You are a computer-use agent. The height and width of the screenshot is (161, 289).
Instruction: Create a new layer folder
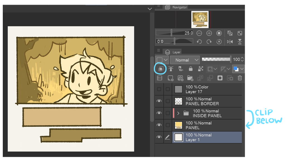point(190,78)
